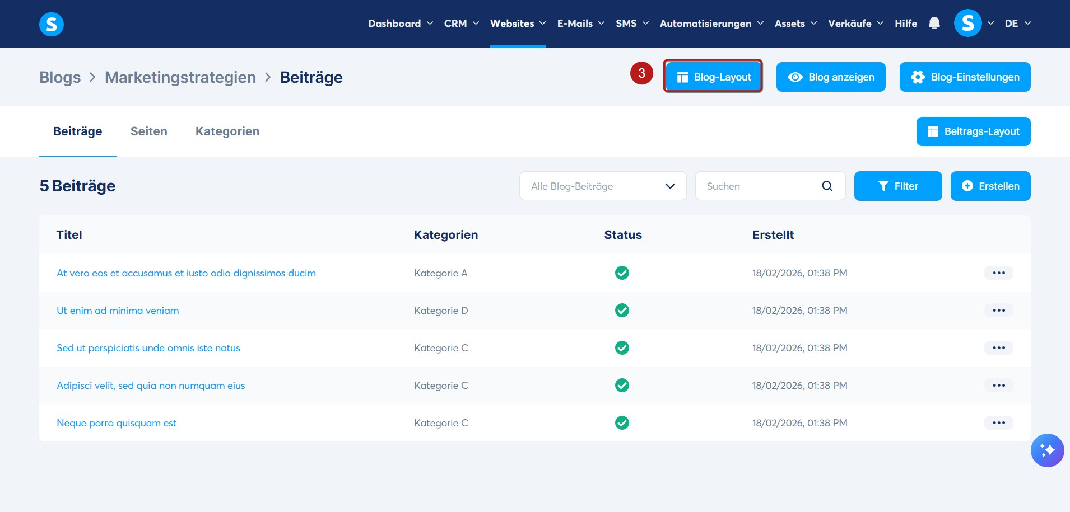Viewport: 1070px width, 512px height.
Task: Open Blog-Einstellungen
Action: (x=965, y=77)
